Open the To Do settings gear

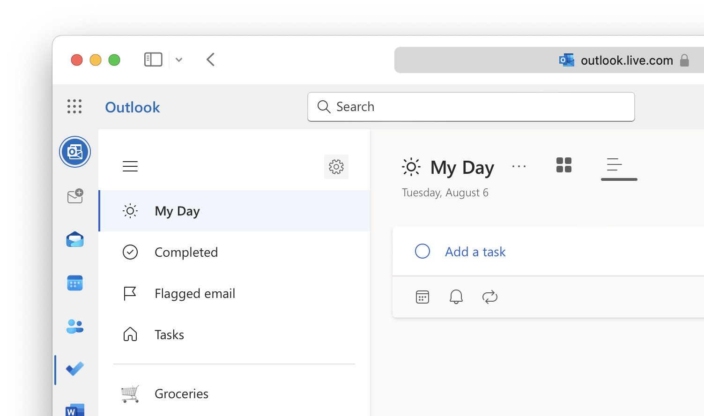pos(336,167)
